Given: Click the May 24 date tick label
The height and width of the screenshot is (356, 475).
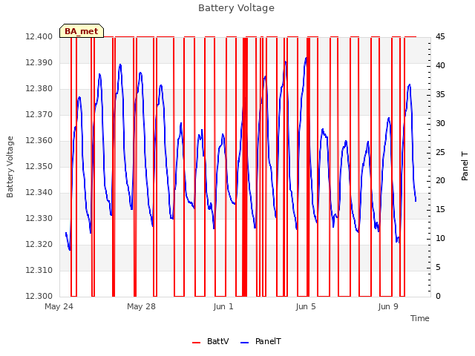Looking at the screenshot, I should click(59, 306).
